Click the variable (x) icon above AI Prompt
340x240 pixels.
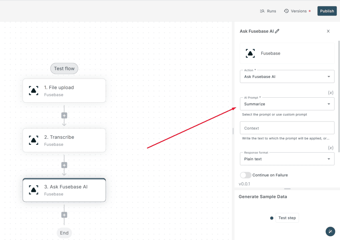331,93
